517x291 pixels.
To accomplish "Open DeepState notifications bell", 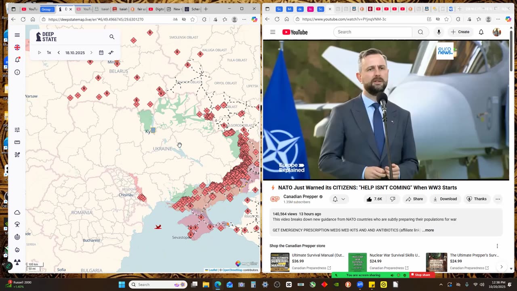I will (17, 60).
